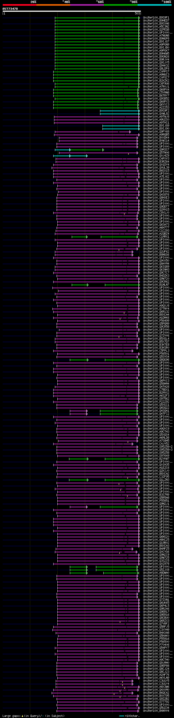
Task: Open hit UniRef100_B4DZK3
Action: 156,276
